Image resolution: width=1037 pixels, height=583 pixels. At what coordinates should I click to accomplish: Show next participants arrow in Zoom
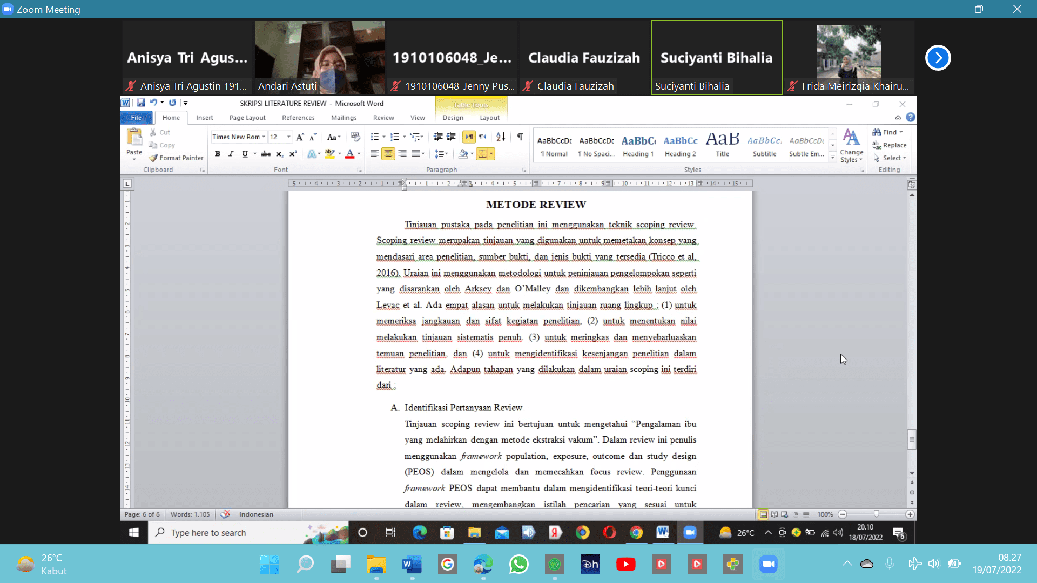click(938, 58)
